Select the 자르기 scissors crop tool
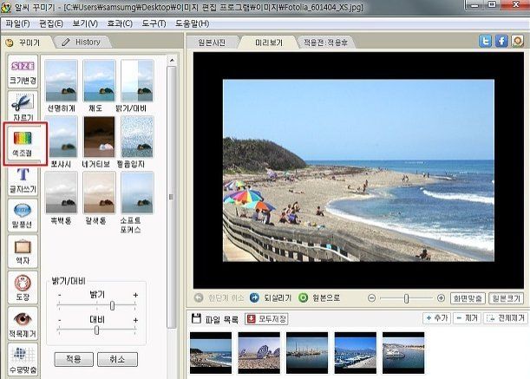The width and height of the screenshot is (530, 379). pos(23,107)
